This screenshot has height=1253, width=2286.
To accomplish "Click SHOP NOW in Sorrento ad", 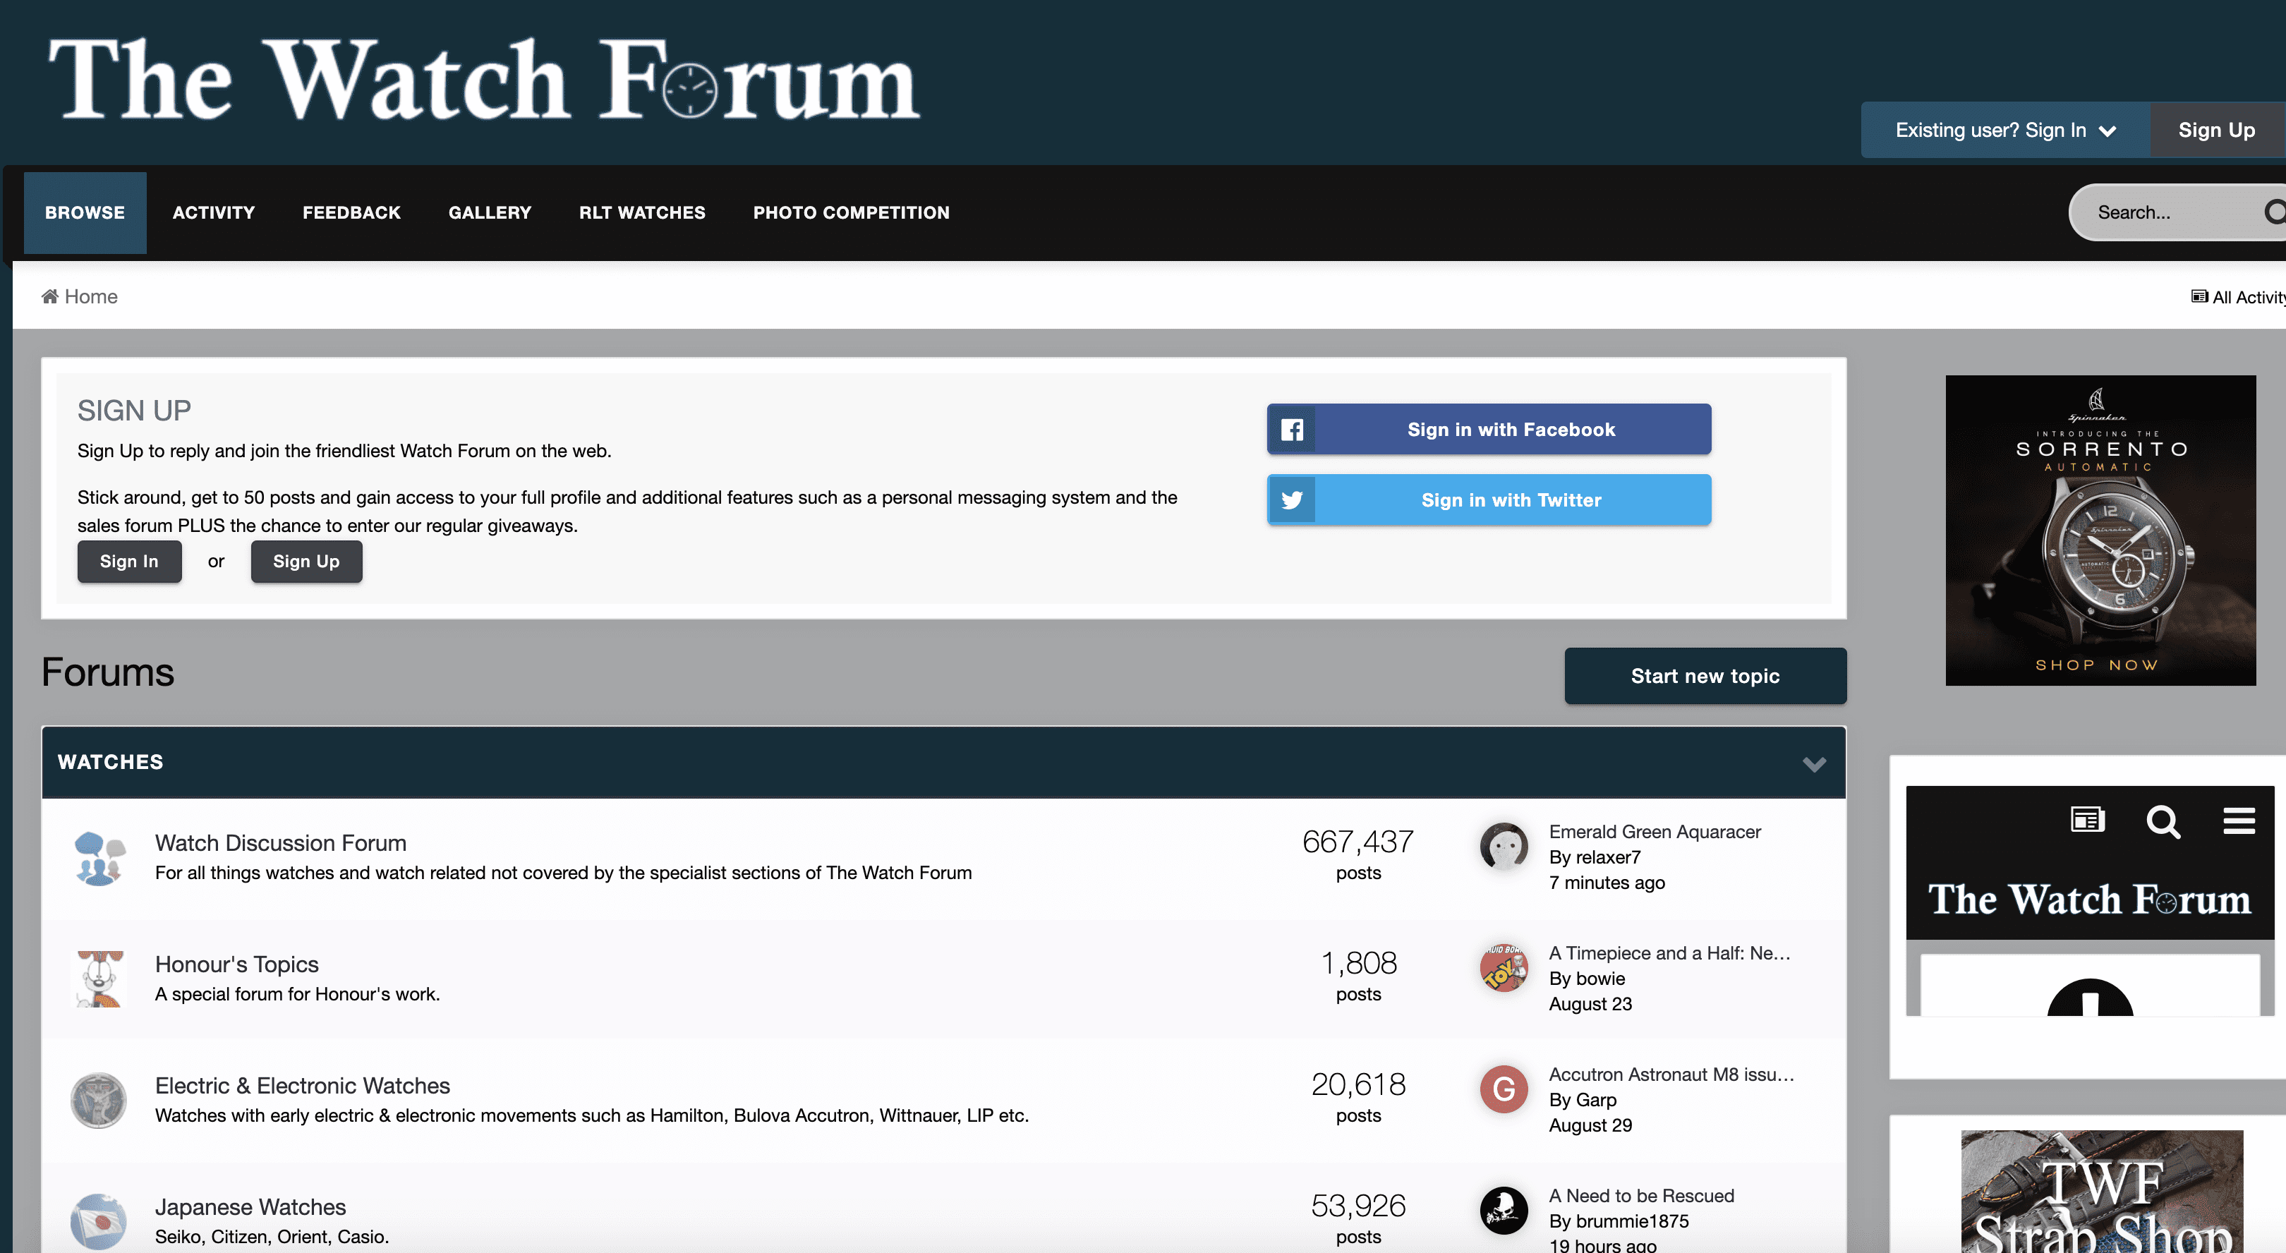I will [x=2096, y=665].
